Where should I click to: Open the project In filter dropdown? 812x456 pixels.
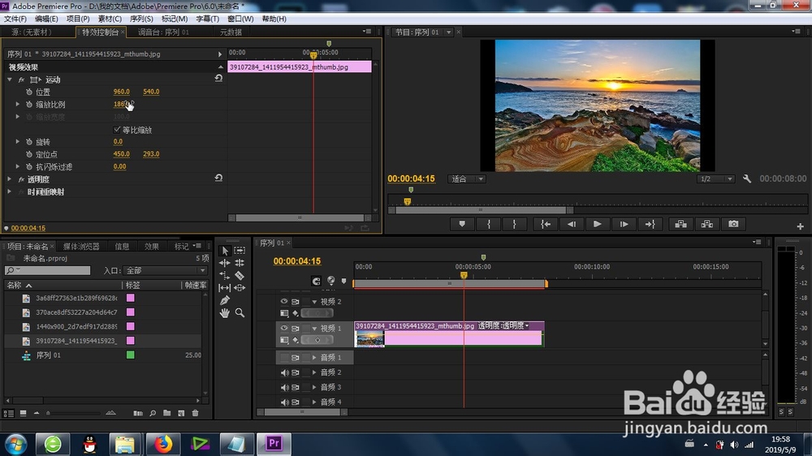(165, 271)
